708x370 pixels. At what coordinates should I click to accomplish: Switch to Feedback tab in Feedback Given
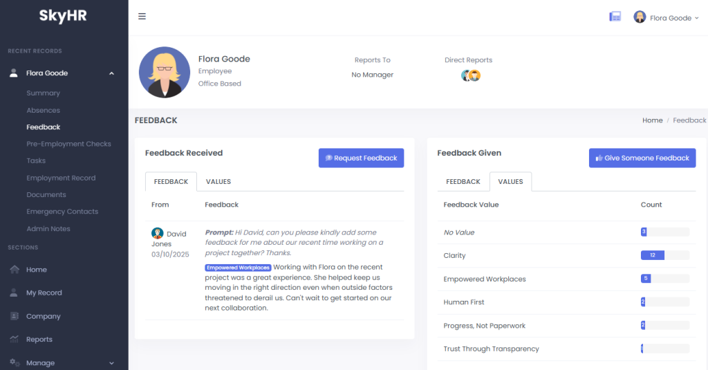pos(463,182)
